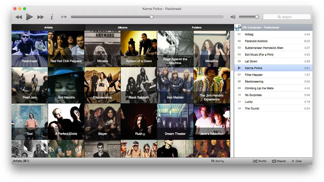Select track 02 Paranoid Android
The width and height of the screenshot is (324, 182).
coord(273,41)
